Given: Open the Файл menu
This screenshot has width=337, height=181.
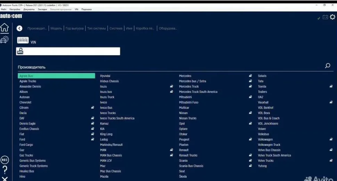Looking at the screenshot, I should point(4,9).
